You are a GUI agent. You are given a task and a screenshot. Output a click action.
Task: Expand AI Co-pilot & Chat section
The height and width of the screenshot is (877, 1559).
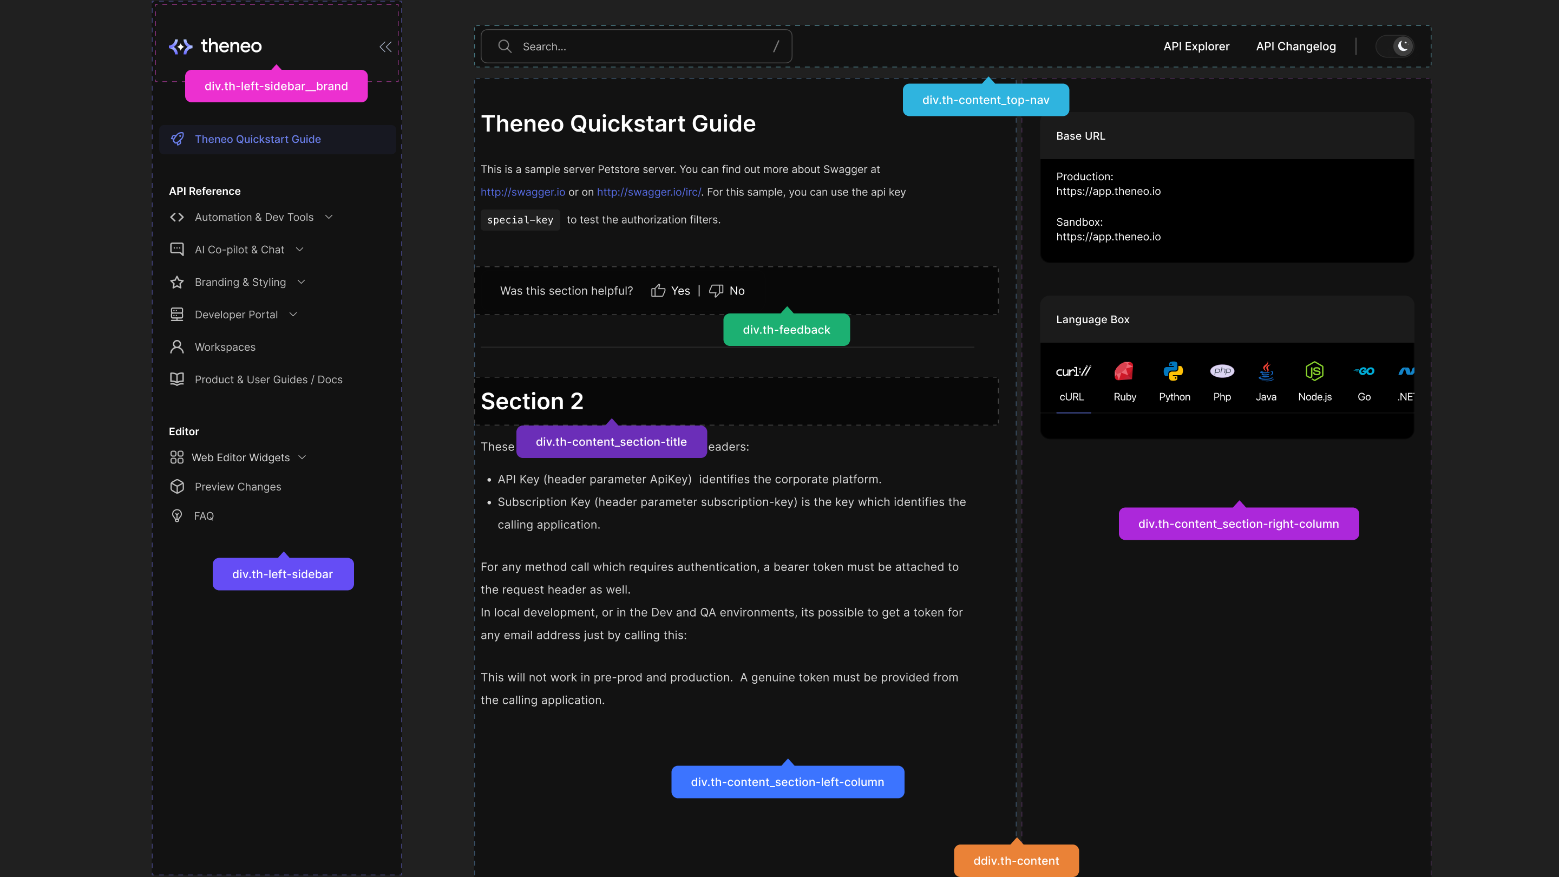point(299,250)
